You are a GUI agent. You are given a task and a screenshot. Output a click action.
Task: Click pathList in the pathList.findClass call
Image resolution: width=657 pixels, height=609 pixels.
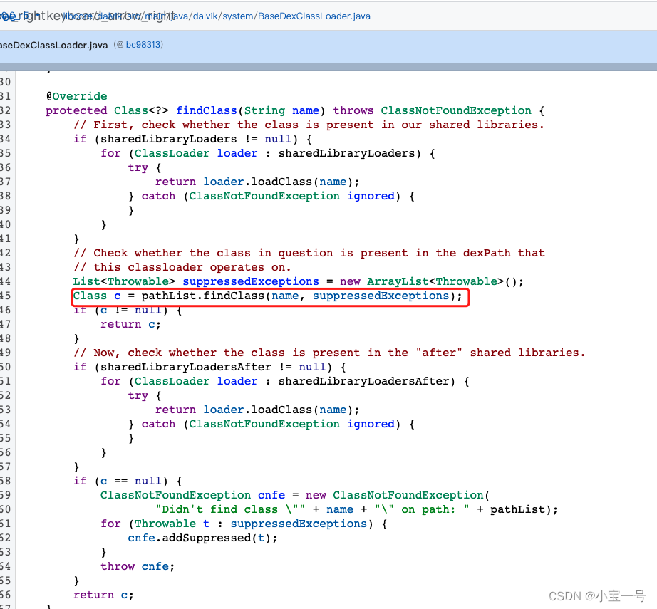point(168,296)
